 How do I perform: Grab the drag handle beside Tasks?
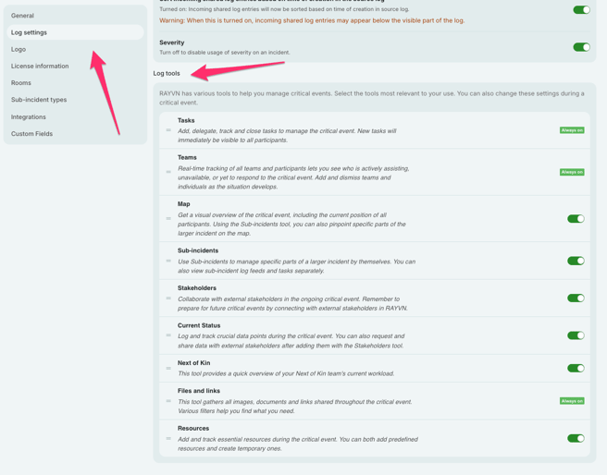pos(168,130)
